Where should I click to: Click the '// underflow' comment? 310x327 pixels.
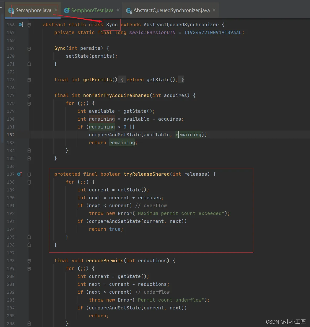[152, 292]
